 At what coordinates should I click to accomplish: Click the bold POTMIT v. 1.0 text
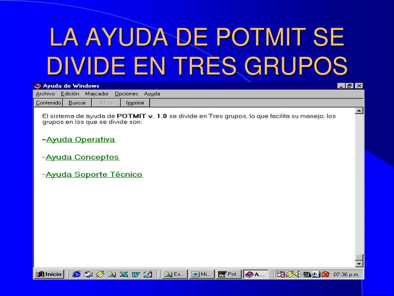pyautogui.click(x=142, y=116)
